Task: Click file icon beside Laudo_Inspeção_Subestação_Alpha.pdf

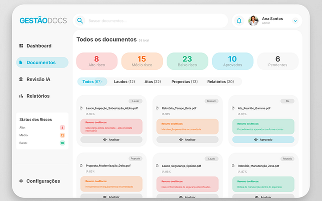Action: [x=81, y=108]
